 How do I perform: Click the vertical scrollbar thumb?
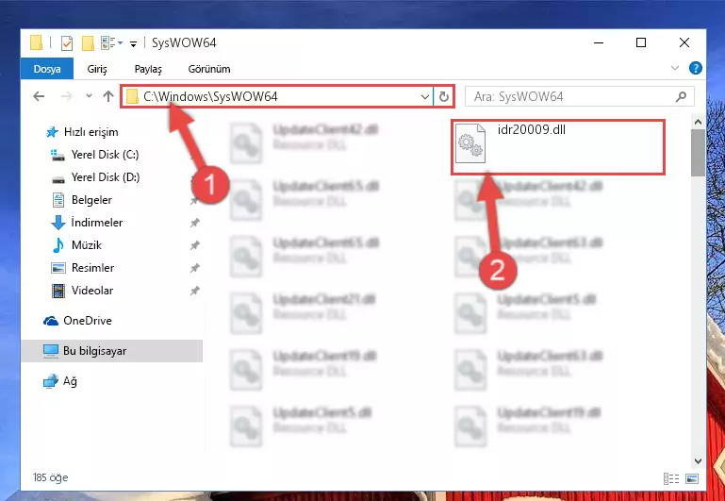coord(698,153)
